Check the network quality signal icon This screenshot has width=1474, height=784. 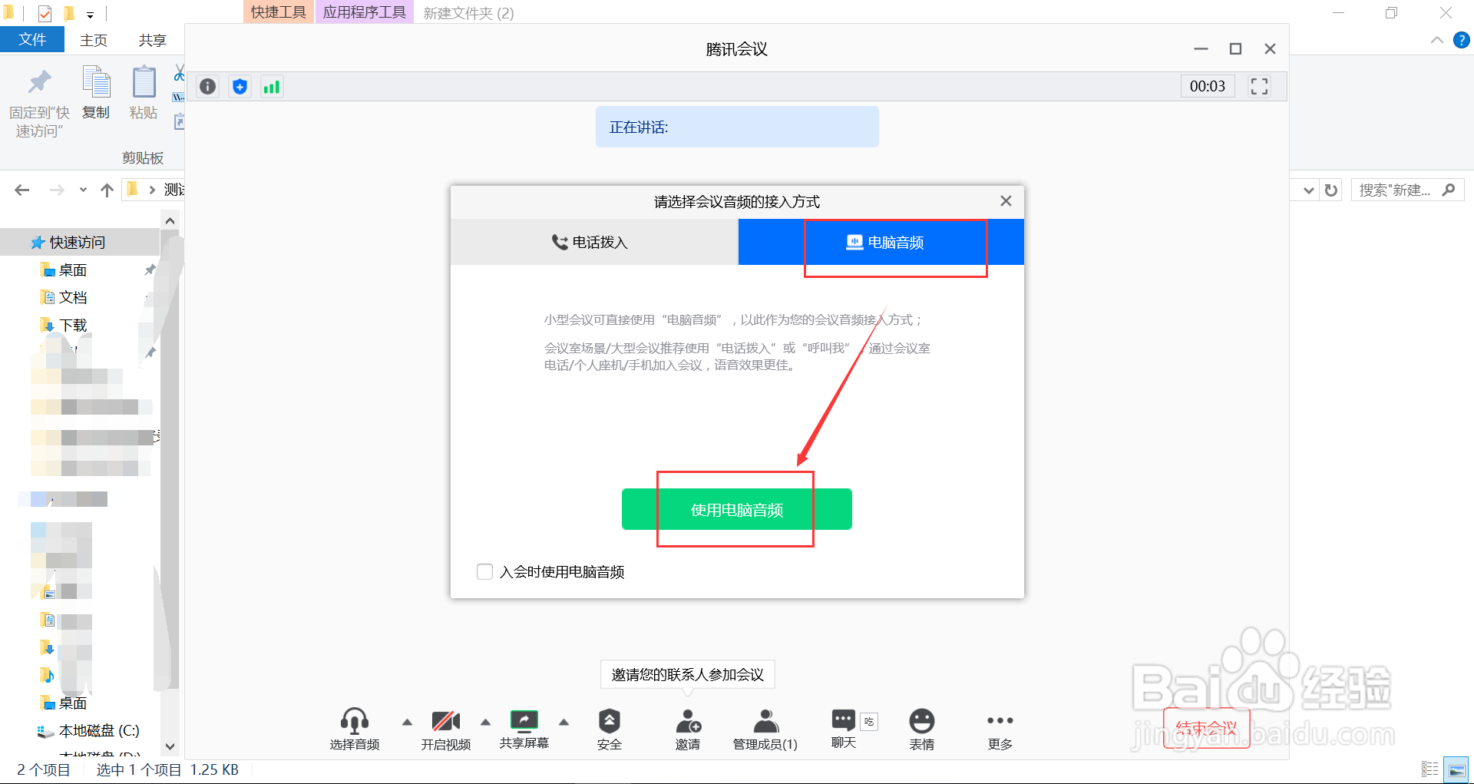click(x=272, y=86)
